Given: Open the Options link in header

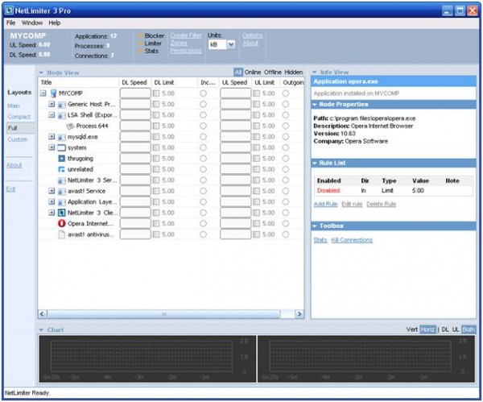Looking at the screenshot, I should 252,35.
